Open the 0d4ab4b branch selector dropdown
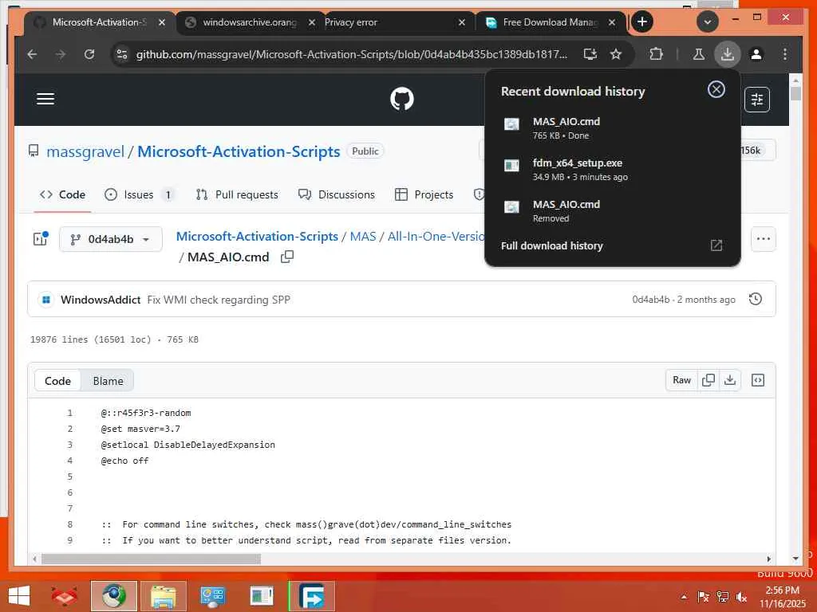The image size is (817, 612). 110,239
